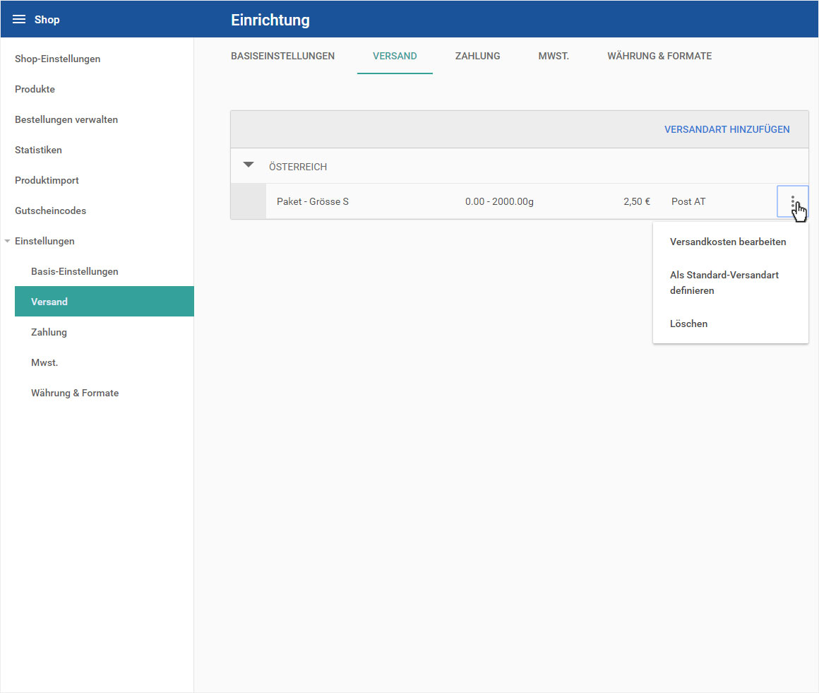Click the Post AT carrier label

point(688,202)
